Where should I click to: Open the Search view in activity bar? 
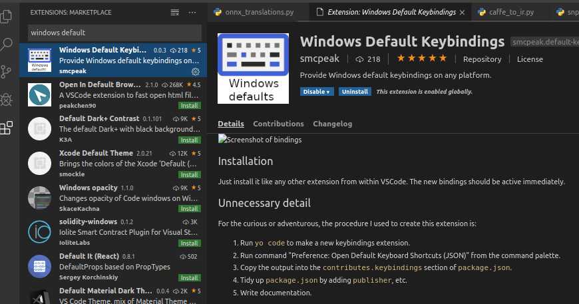click(6, 45)
